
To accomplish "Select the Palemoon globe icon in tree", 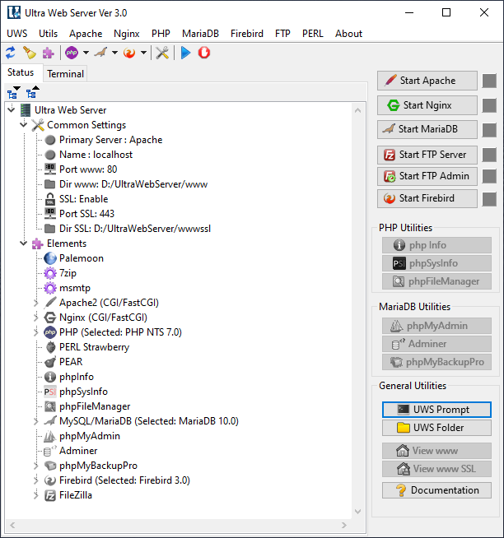I will (50, 258).
